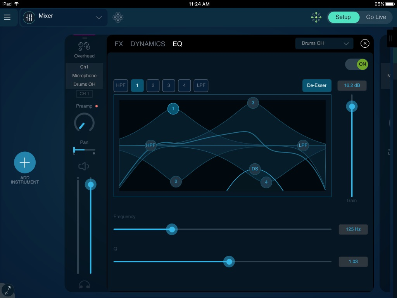Screen dimensions: 397x298
Task: Click the channel volume fader handle
Action: [91, 184]
